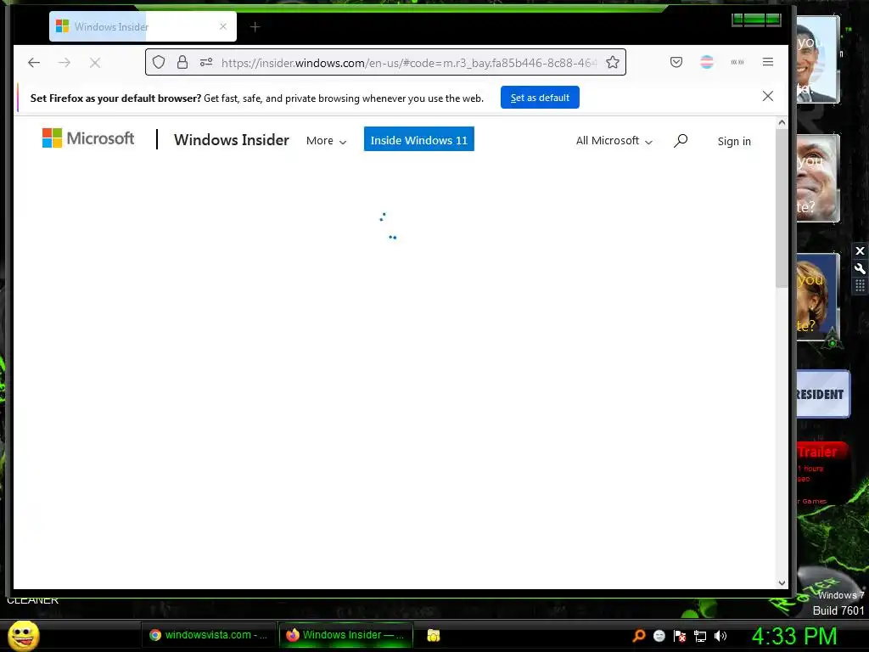Stop loading the page with X button
This screenshot has height=652, width=869.
(95, 63)
